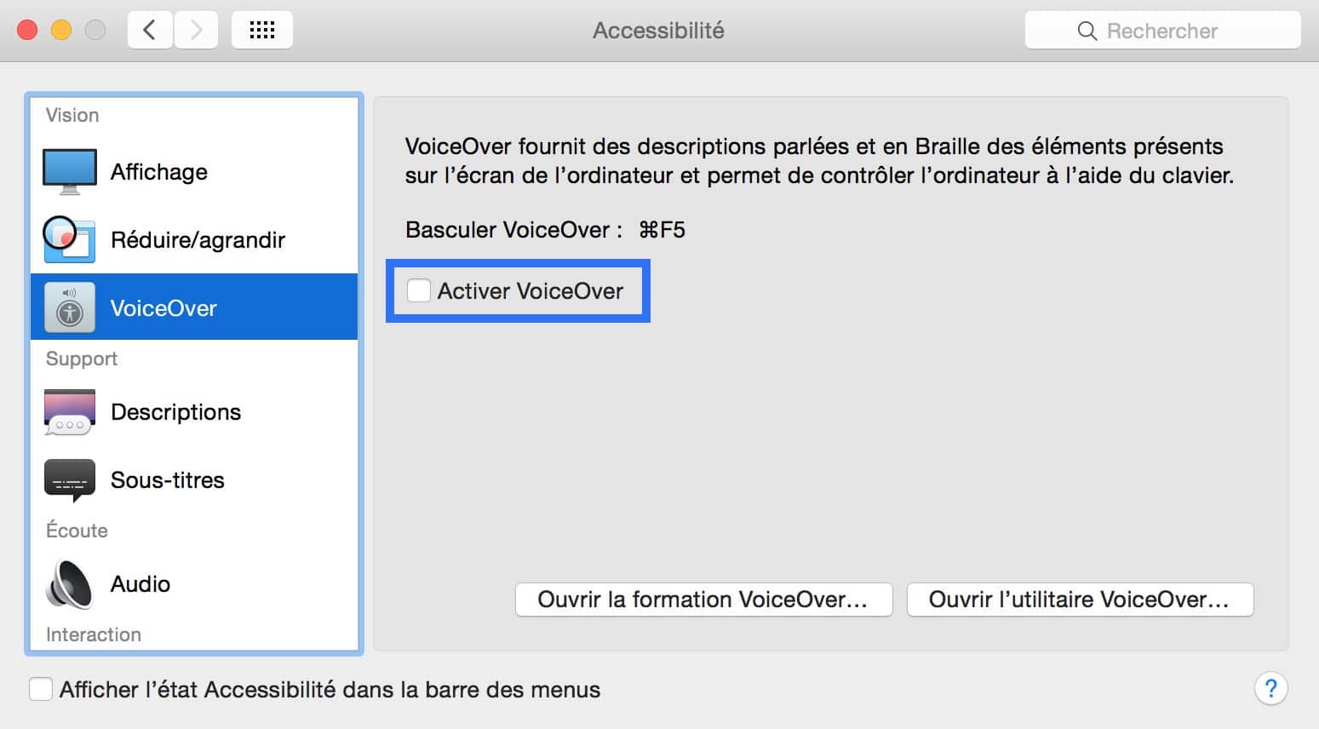This screenshot has height=729, width=1319.
Task: Toggle Afficher l'état Accessibilité checkbox
Action: coord(41,689)
